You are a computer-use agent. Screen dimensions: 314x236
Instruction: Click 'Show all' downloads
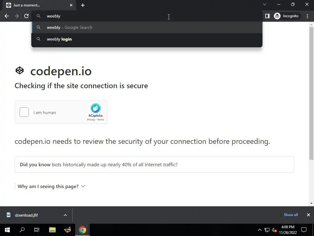coord(291,215)
